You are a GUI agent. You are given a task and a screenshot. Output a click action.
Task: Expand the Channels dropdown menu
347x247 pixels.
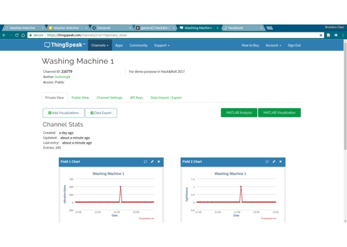pyautogui.click(x=100, y=45)
